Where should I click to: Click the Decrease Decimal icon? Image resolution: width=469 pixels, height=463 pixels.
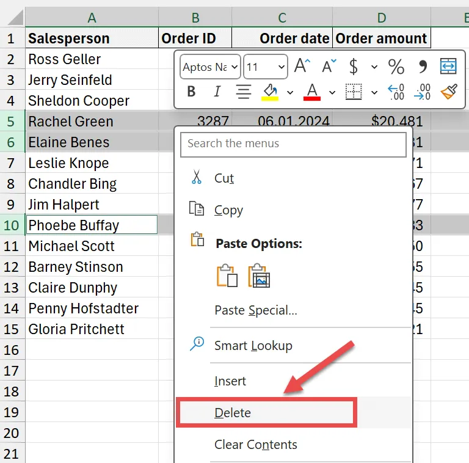coord(423,92)
